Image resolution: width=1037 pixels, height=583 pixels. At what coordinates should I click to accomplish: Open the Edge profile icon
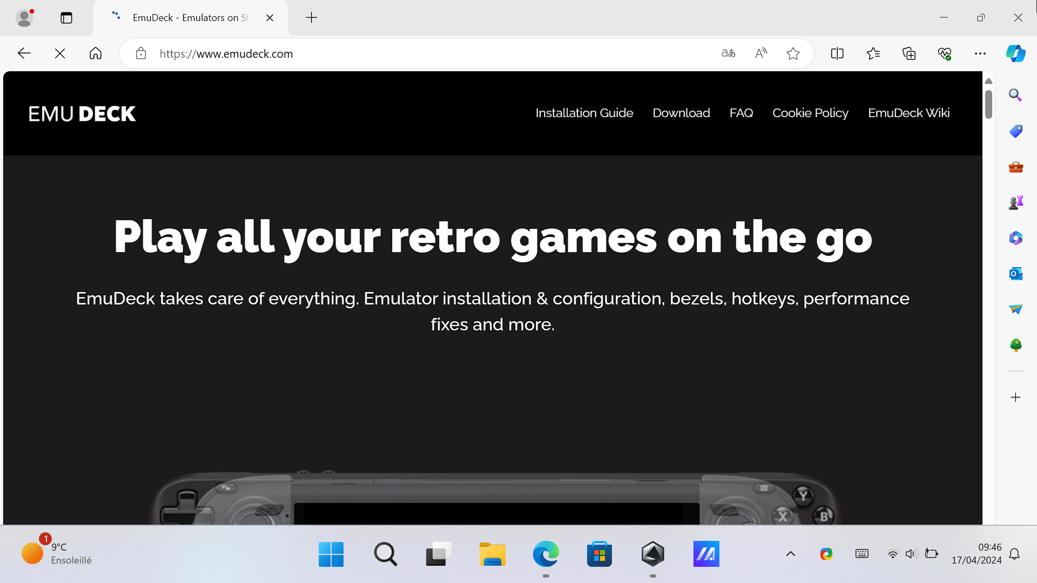24,18
